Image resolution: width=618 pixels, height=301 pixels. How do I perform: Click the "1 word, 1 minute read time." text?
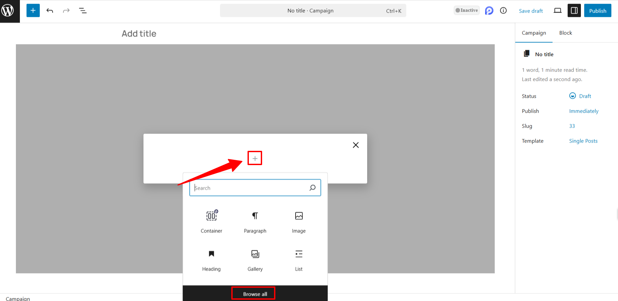coord(555,70)
